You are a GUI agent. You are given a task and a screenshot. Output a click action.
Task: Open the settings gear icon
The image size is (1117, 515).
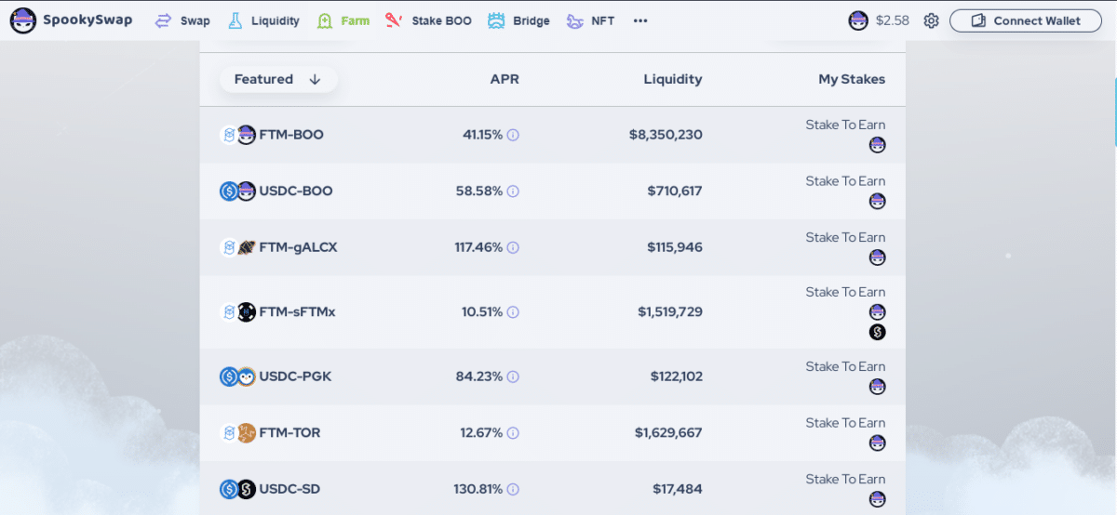click(x=931, y=20)
